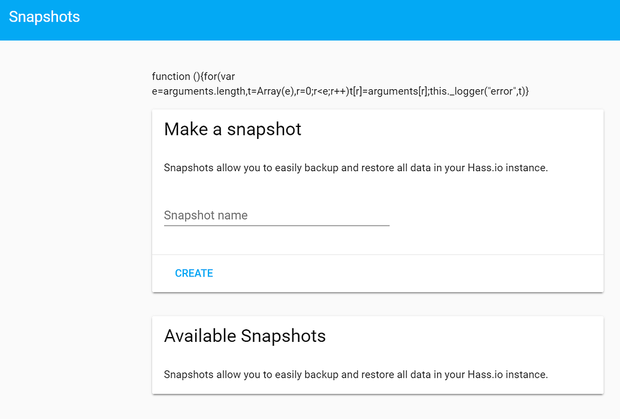Screen dimensions: 620x419
Task: Select the JavaScript error text above the card
Action: pos(340,84)
